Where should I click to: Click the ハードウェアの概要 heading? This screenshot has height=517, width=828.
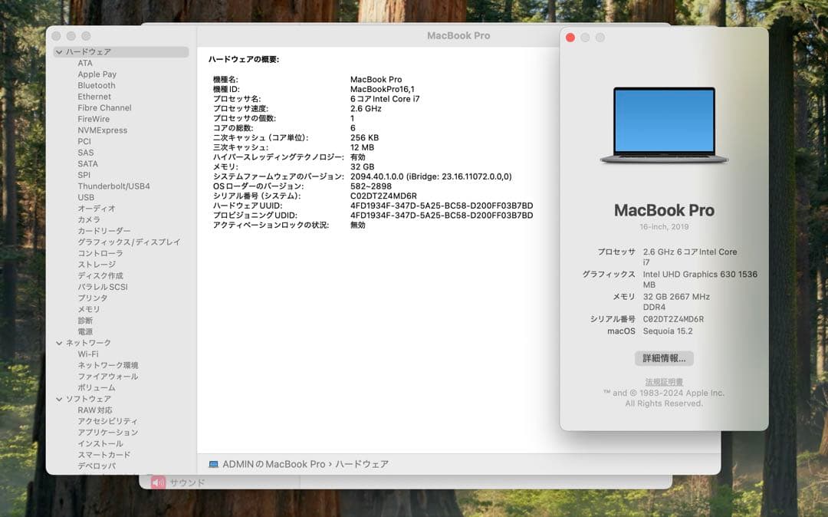pyautogui.click(x=244, y=59)
